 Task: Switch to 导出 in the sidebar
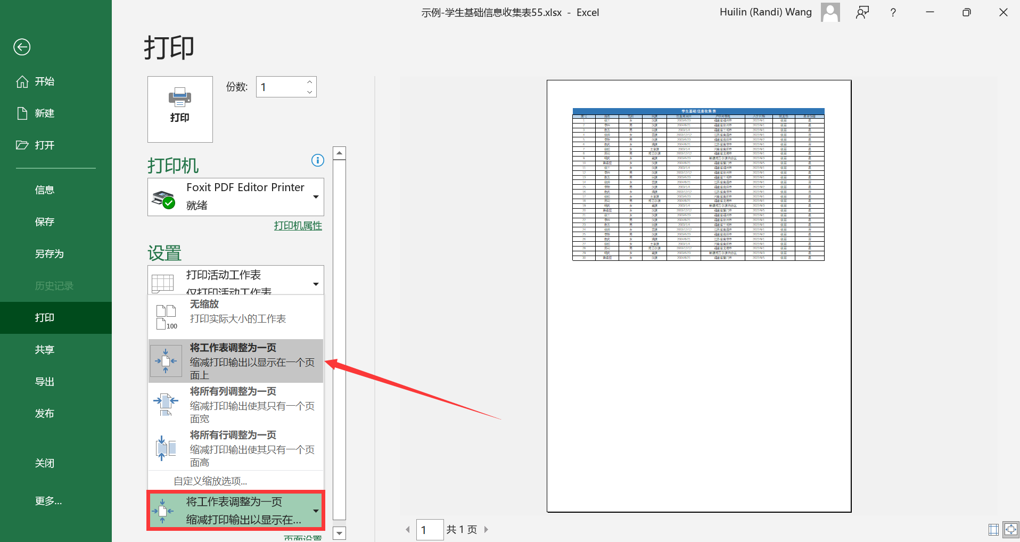[44, 381]
